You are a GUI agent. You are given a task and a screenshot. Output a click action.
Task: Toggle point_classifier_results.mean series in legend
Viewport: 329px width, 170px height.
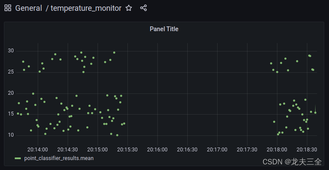tap(59, 158)
